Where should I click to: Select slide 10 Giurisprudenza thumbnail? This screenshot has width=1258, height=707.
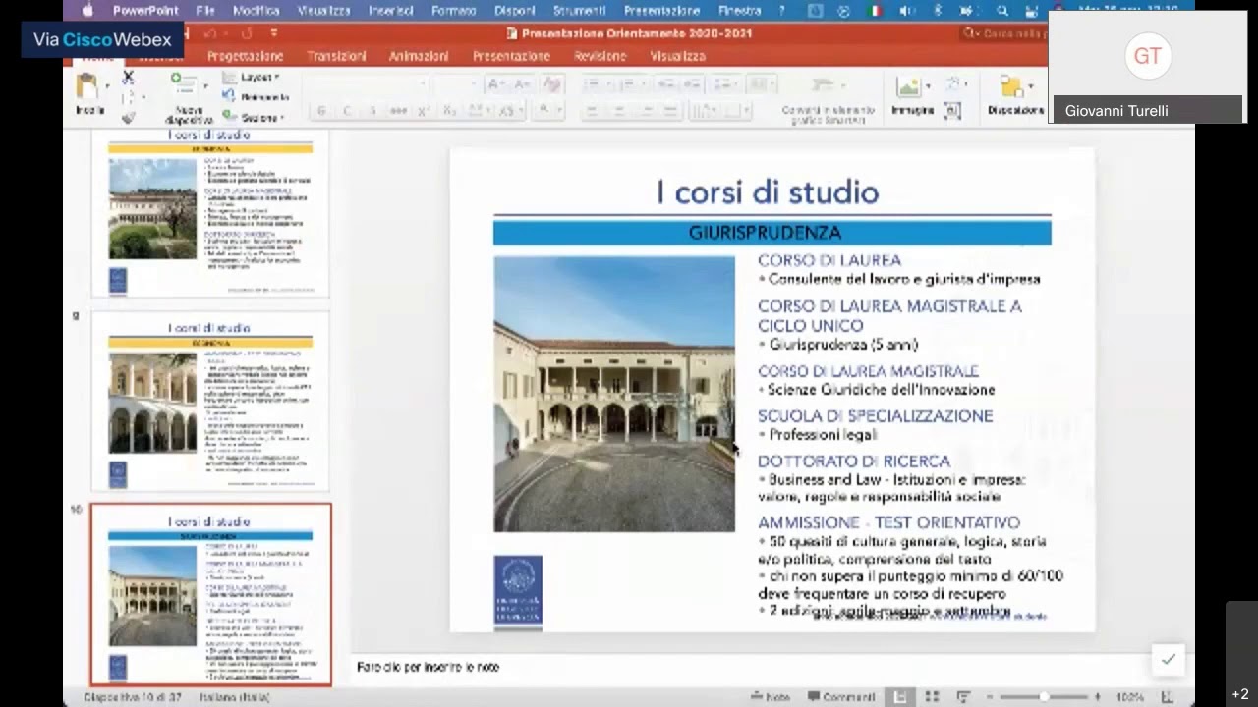tap(210, 594)
